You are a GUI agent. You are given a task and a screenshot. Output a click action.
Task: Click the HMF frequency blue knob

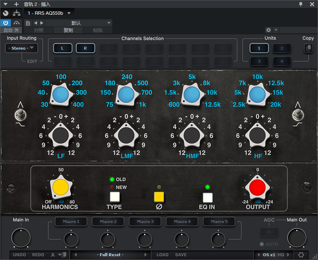pyautogui.click(x=192, y=95)
